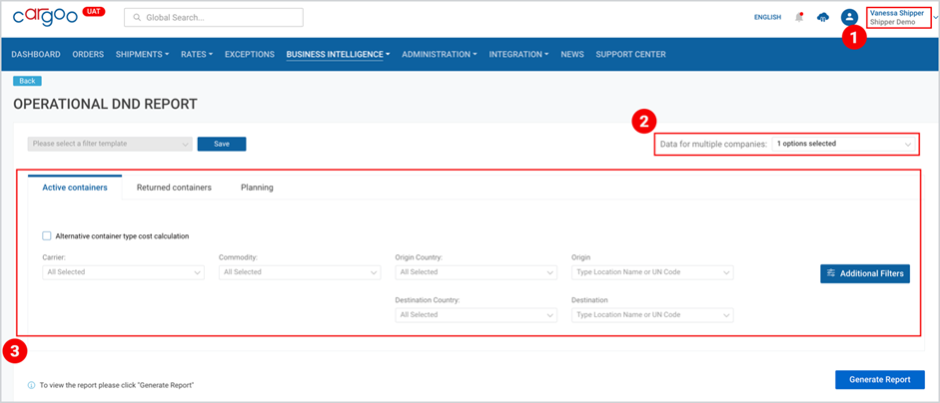Open the Support Center page
This screenshot has height=403, width=940.
click(x=630, y=54)
